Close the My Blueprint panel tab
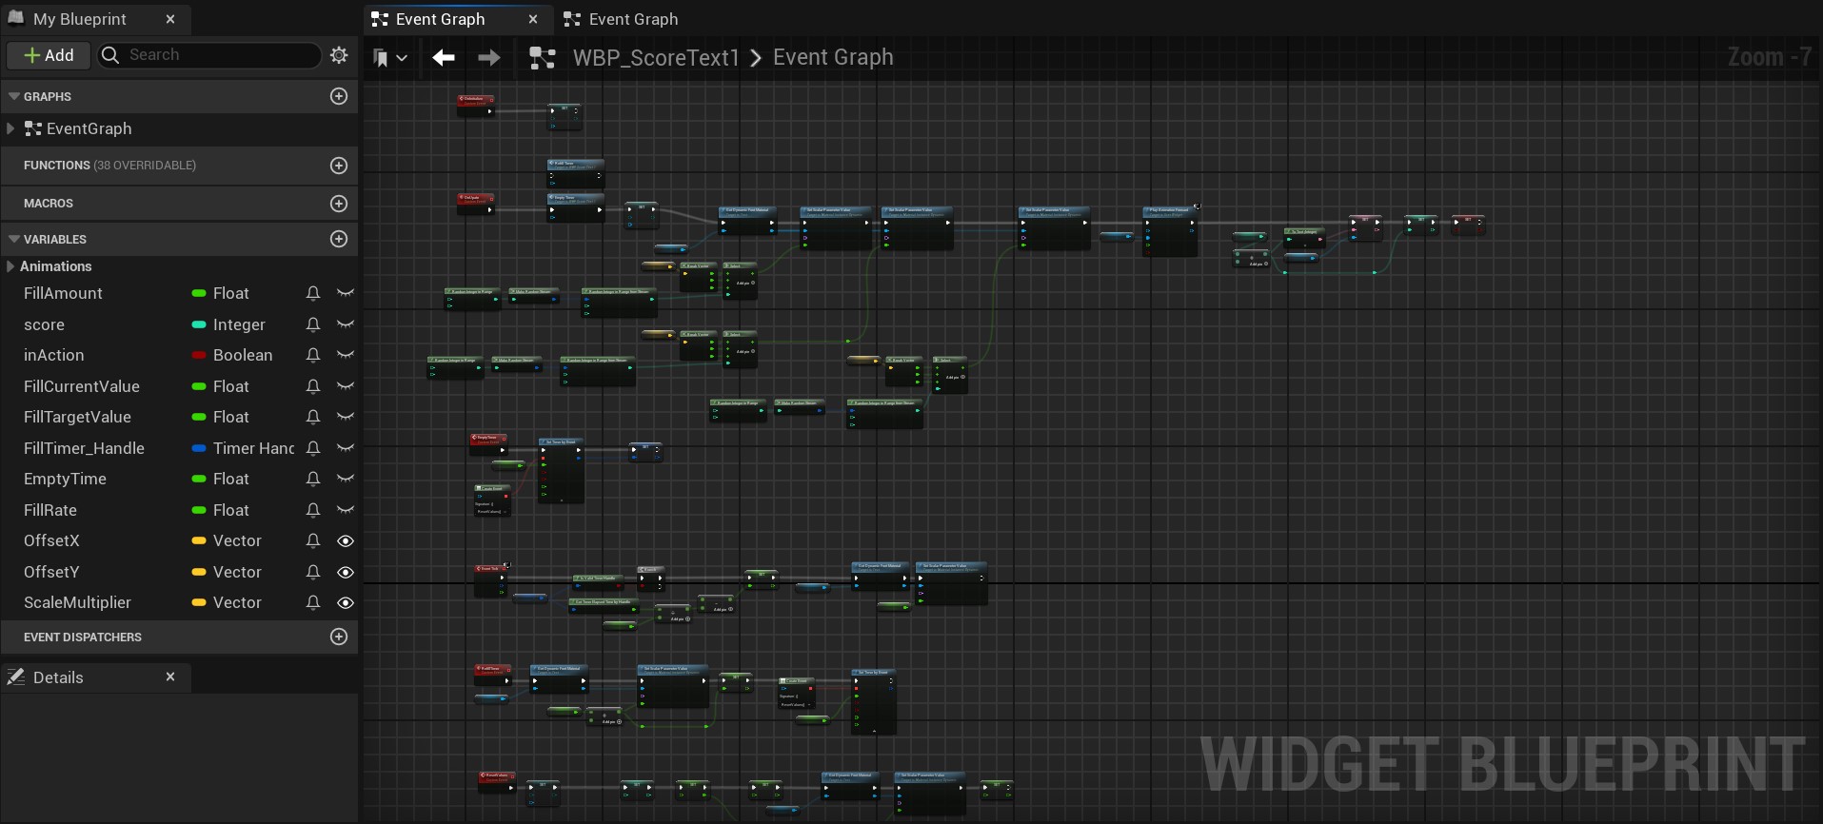This screenshot has width=1823, height=824. [170, 19]
